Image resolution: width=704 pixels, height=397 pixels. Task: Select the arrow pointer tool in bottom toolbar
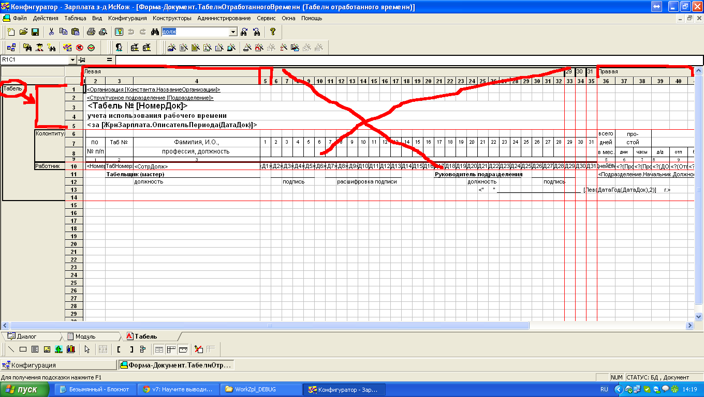point(87,349)
